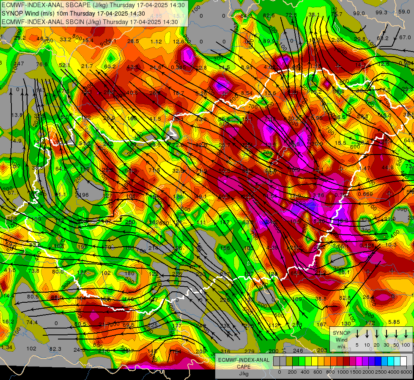Click the SBCIN title line in the header

(90, 22)
